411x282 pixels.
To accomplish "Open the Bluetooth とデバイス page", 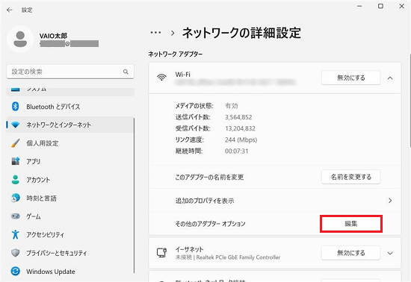I will 70,107.
